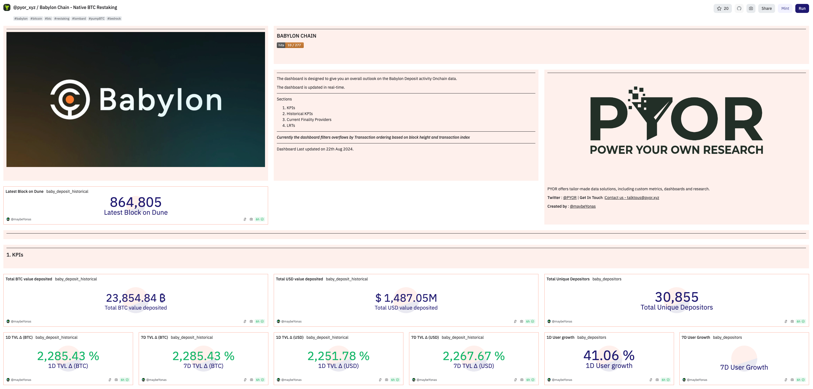This screenshot has width=813, height=389.
Task: Click plug icon on Total BTC value widget
Action: click(x=245, y=321)
